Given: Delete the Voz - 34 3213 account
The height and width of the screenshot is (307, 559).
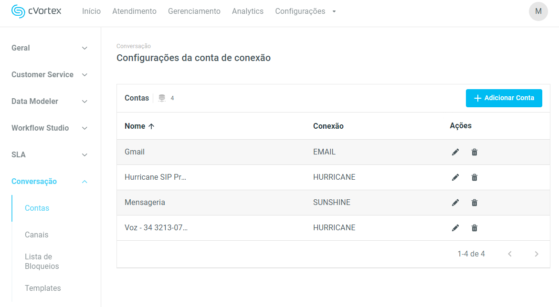Looking at the screenshot, I should pos(475,228).
